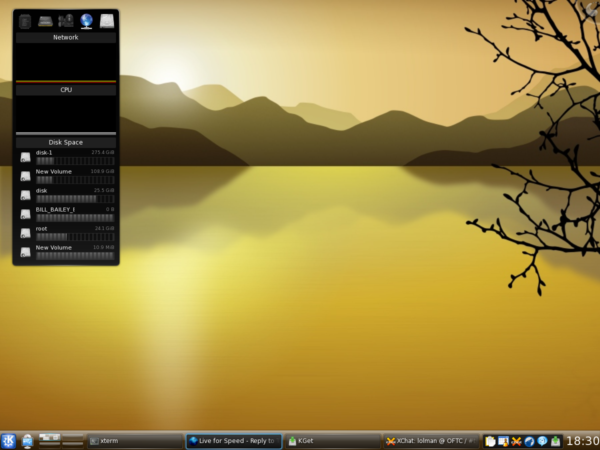Click the 108.9 GiB New Volume usage bar
The height and width of the screenshot is (450, 600).
click(75, 180)
